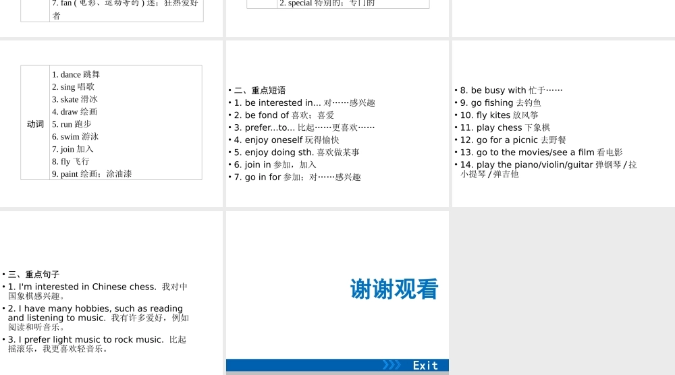Screen dimensions: 675x375
Task: Click the heading '三、重点句子'
Action: (x=34, y=275)
